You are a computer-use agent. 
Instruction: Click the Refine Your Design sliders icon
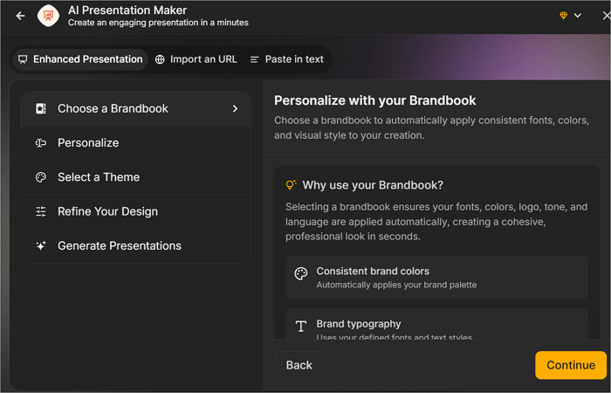click(x=41, y=211)
